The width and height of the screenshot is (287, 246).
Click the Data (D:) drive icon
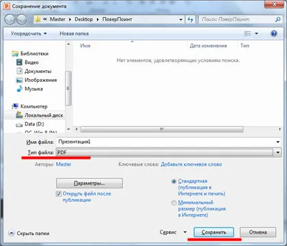coord(19,125)
